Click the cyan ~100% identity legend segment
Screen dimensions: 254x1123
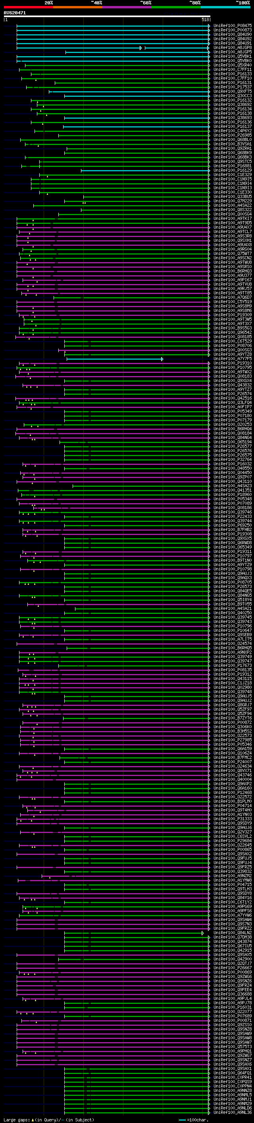(x=226, y=7)
